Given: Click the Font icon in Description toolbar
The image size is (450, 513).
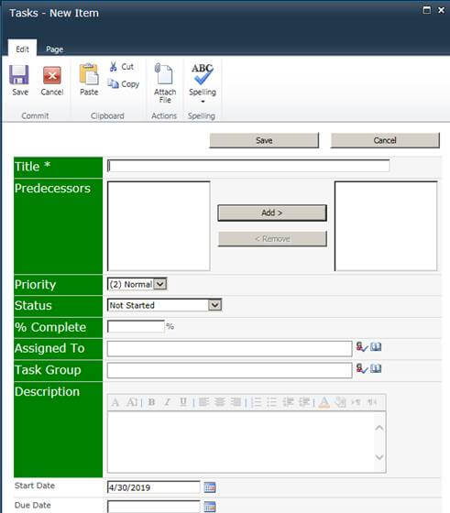Looking at the screenshot, I should 115,402.
